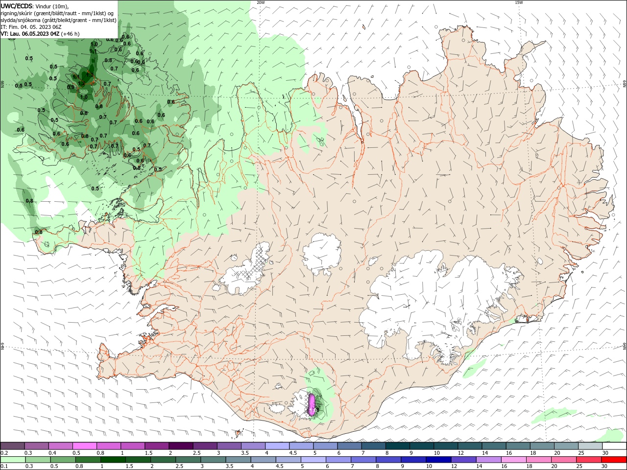Select the lower-scale green swatch starting at 0.5
Screen dimensions: 627x470
[x=63, y=460]
